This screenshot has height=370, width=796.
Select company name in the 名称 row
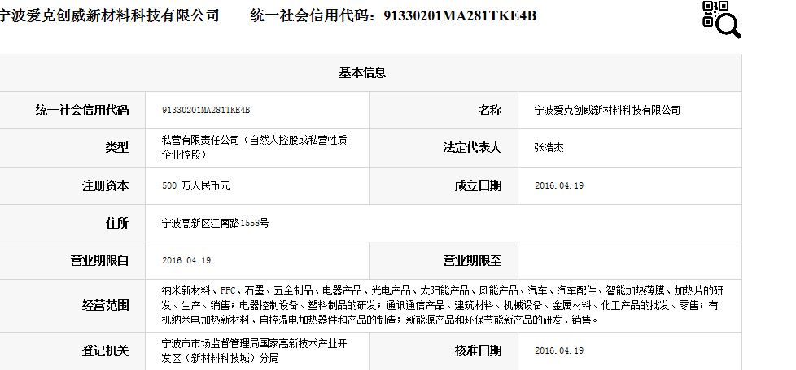pyautogui.click(x=607, y=110)
